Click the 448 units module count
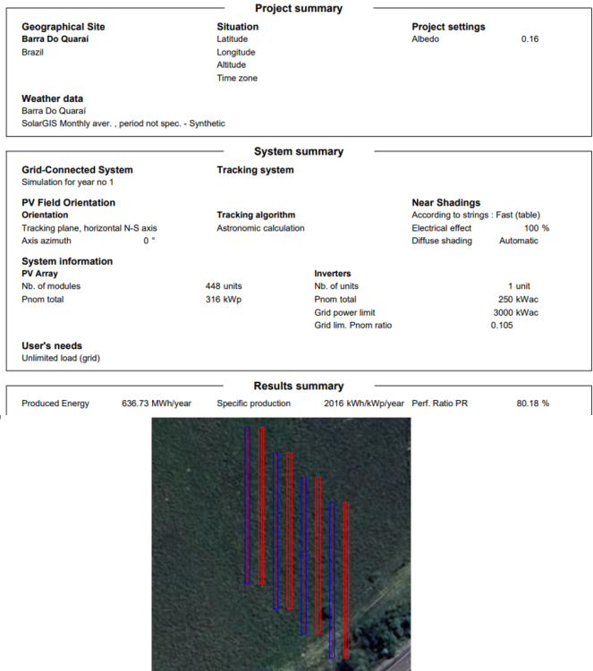 coord(224,286)
